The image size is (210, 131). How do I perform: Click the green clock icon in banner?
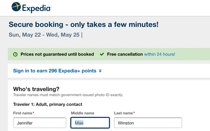click(15, 54)
